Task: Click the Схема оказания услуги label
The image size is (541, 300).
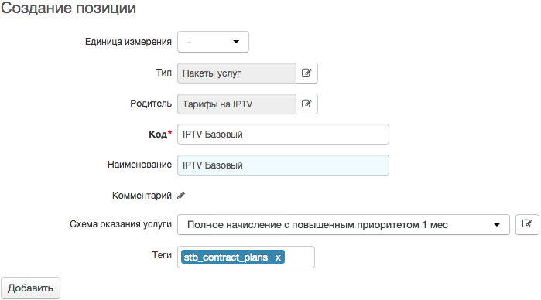Action: click(121, 224)
